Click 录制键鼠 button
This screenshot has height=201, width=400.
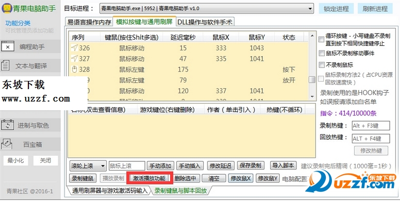point(82,178)
